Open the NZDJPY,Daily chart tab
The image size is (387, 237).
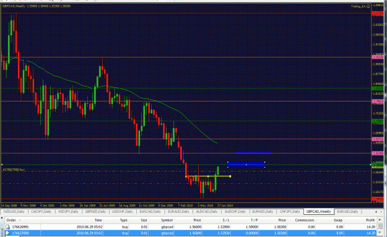click(68, 212)
